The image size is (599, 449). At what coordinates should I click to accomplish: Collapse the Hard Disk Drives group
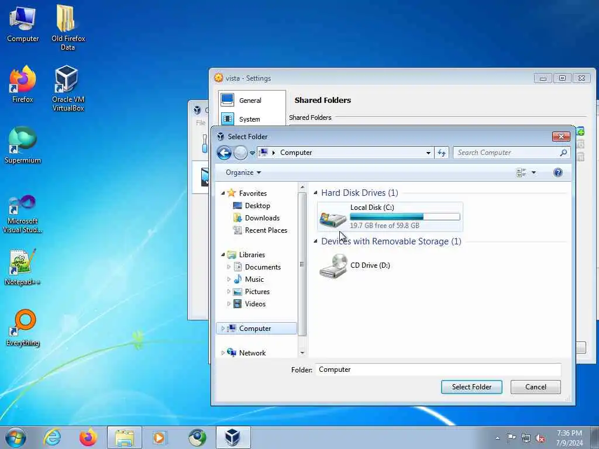point(315,193)
